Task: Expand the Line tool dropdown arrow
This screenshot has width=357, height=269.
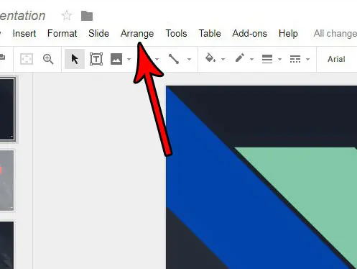Action: coord(189,59)
